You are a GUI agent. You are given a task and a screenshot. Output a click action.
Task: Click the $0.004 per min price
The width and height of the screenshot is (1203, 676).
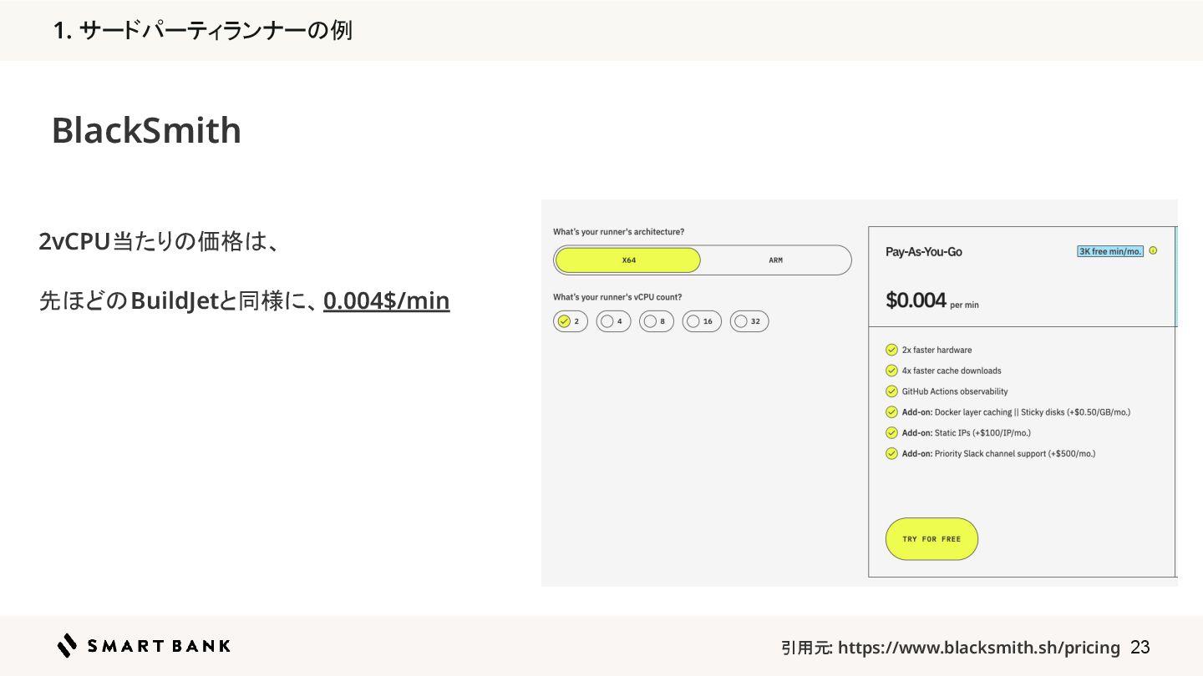point(931,300)
